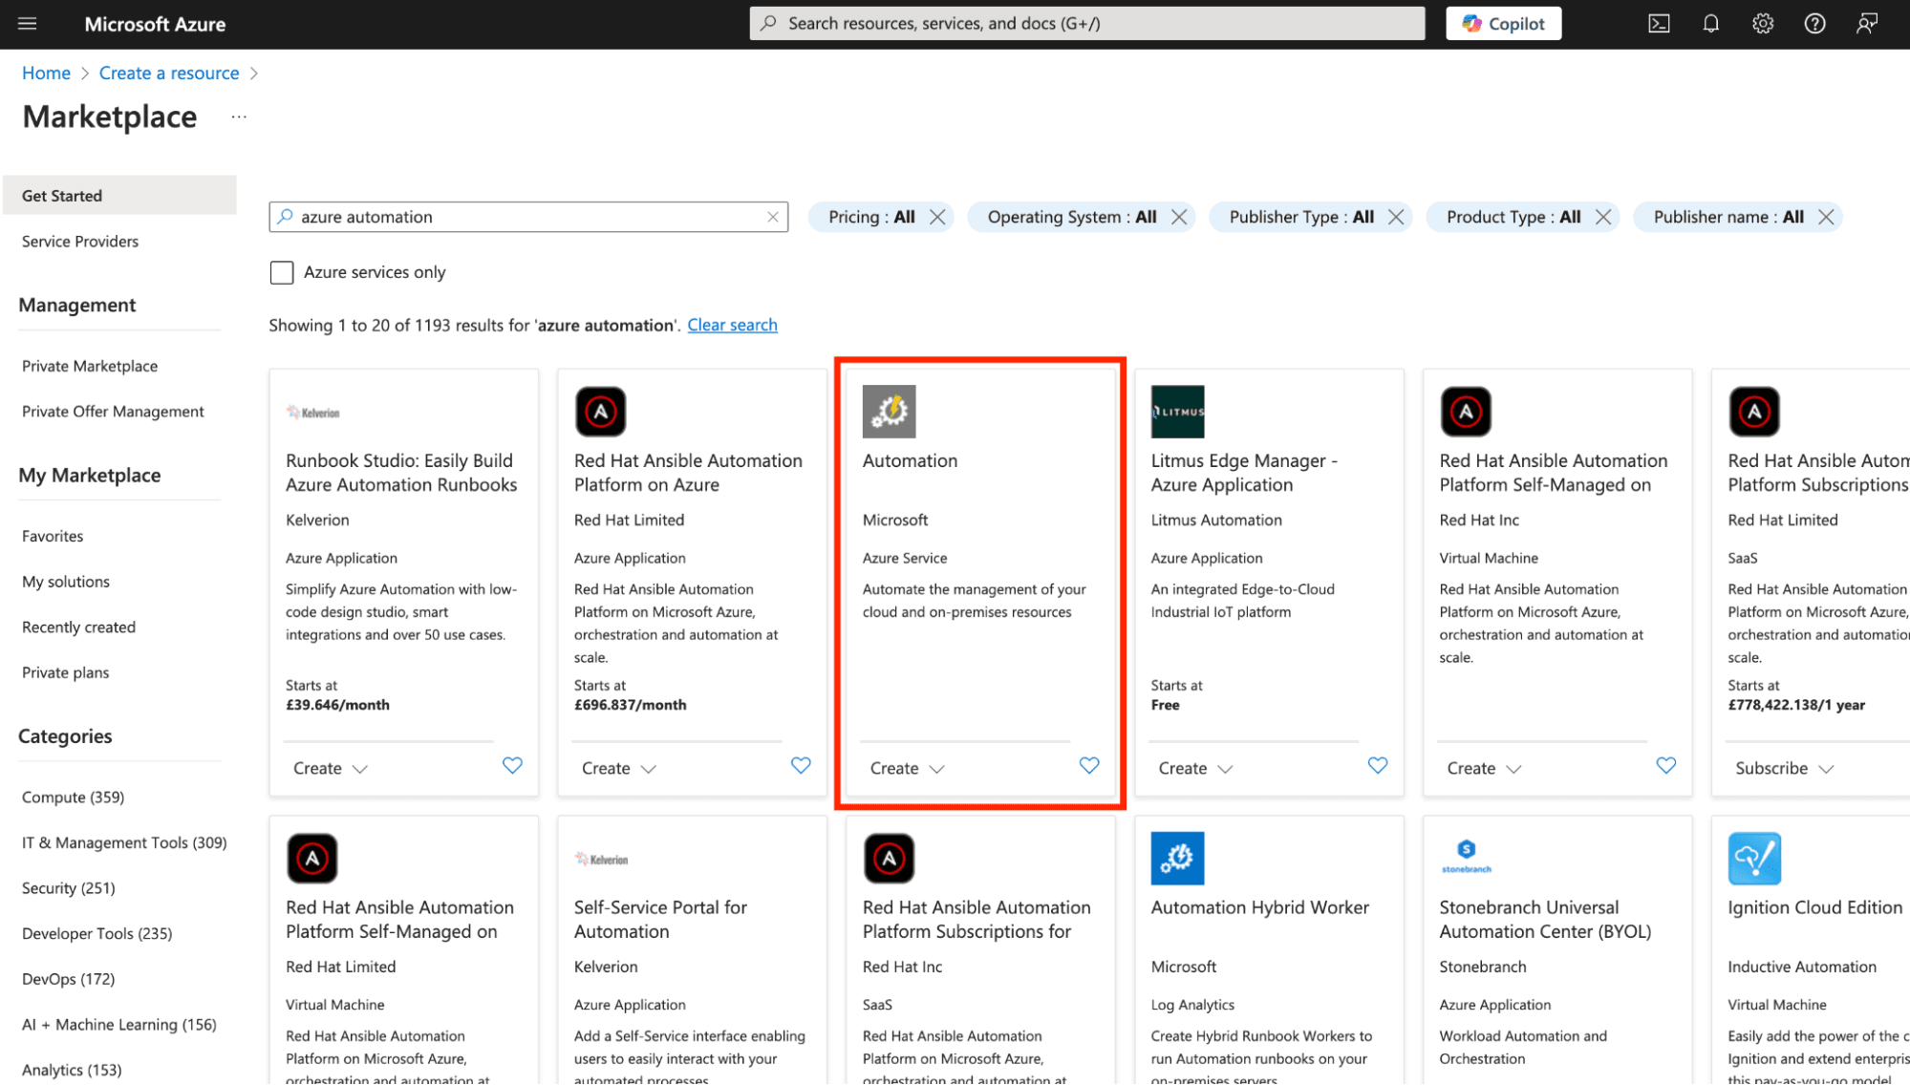Viewport: 1910px width, 1085px height.
Task: Favorite the Litmus Edge Manager heart
Action: tap(1377, 766)
